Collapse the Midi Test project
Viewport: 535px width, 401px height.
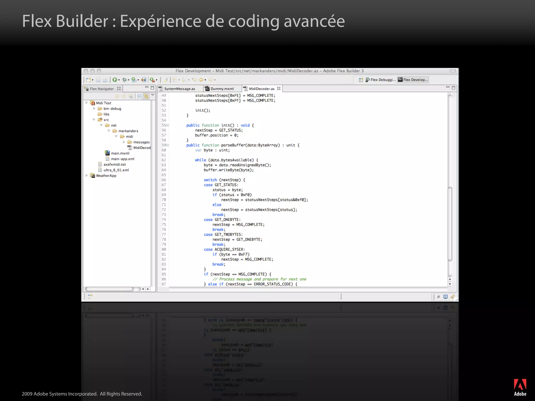pos(86,103)
